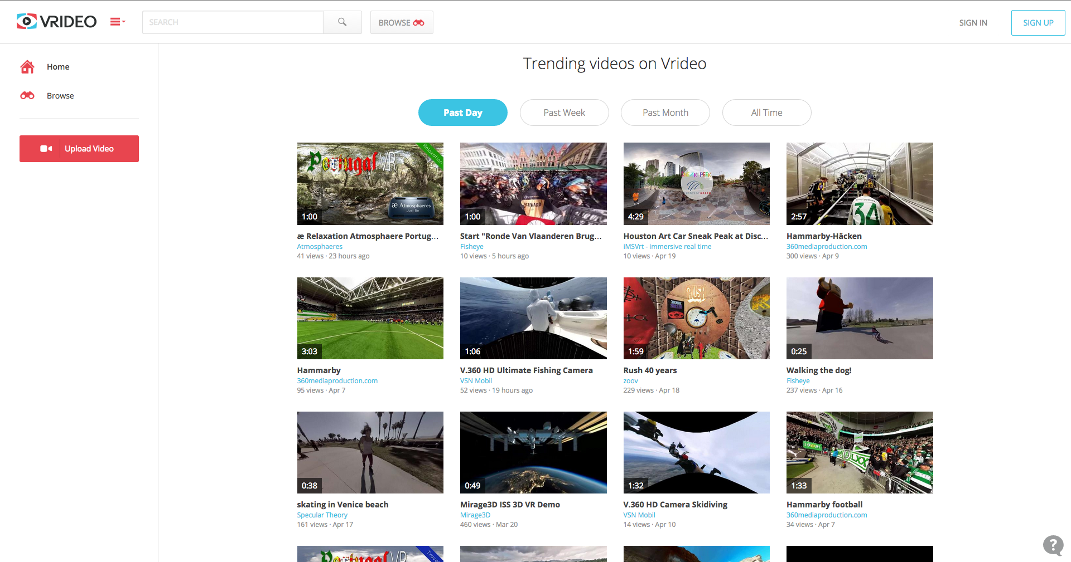The image size is (1071, 562).
Task: Open the Hammarby-Häcken video thumbnail
Action: click(859, 184)
